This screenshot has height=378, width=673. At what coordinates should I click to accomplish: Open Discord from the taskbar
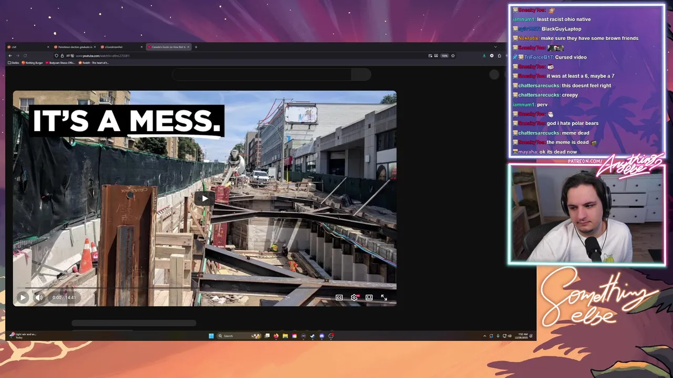click(x=322, y=336)
